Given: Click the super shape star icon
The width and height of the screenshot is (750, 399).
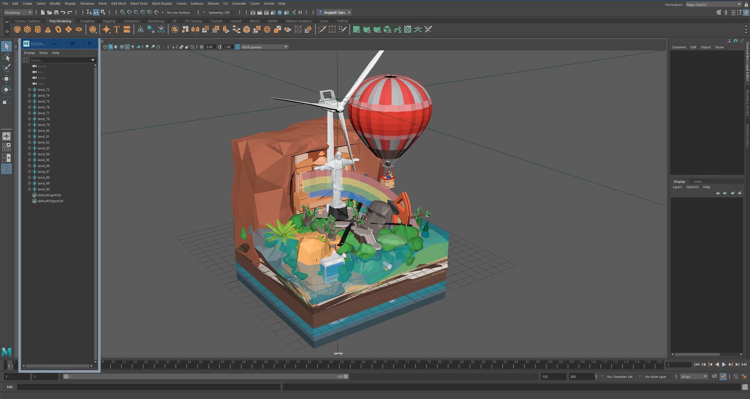Looking at the screenshot, I should tap(107, 29).
